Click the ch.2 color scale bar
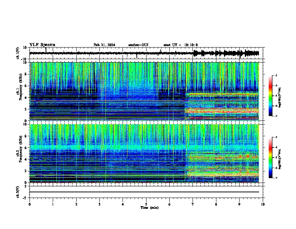Screen dimensions: 296x229 pyautogui.click(x=270, y=158)
